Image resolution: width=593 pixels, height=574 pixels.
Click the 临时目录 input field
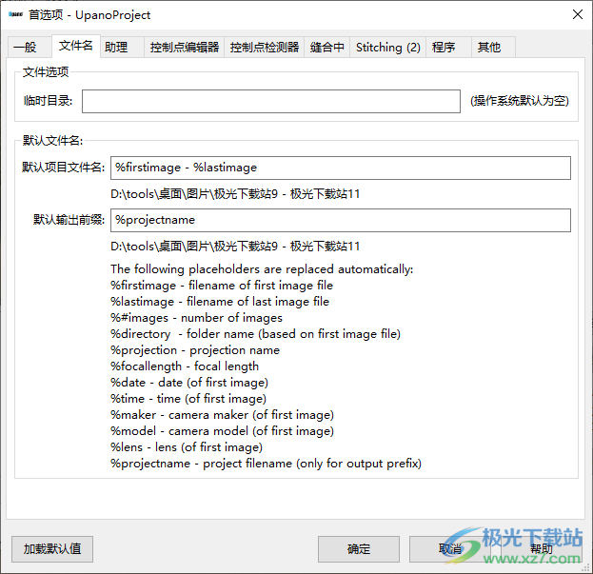pyautogui.click(x=271, y=101)
